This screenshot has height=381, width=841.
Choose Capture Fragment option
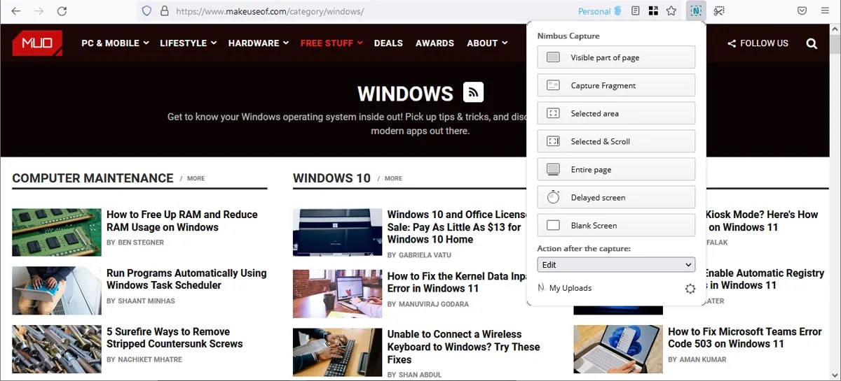[616, 85]
